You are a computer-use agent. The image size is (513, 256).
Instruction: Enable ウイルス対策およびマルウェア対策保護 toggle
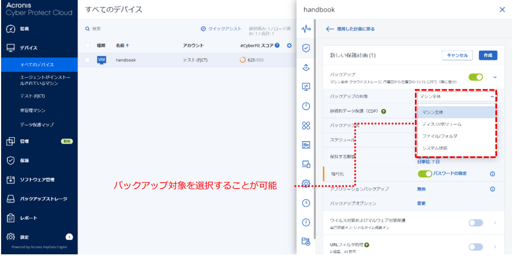tap(476, 222)
